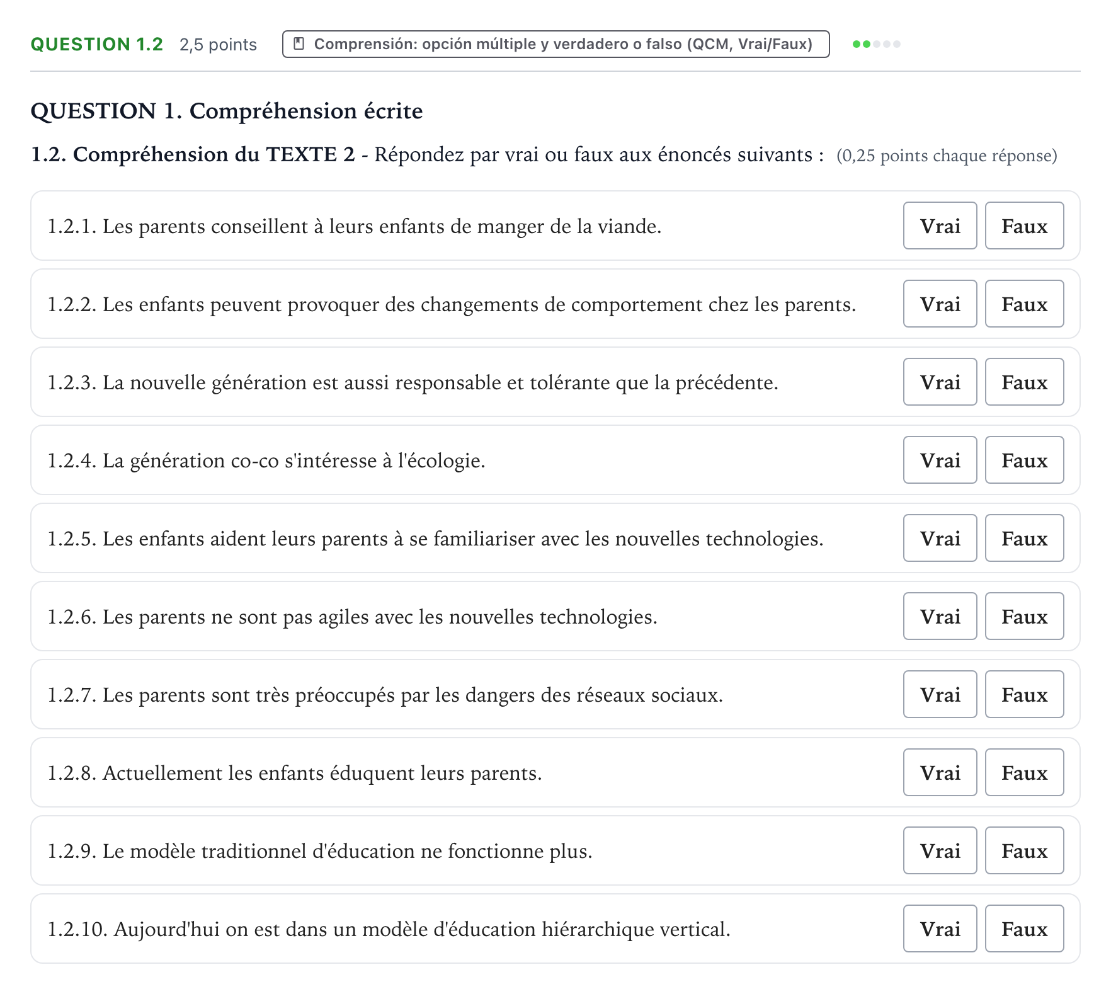Click '(0,25 points chaque réponse)' note

(x=947, y=156)
